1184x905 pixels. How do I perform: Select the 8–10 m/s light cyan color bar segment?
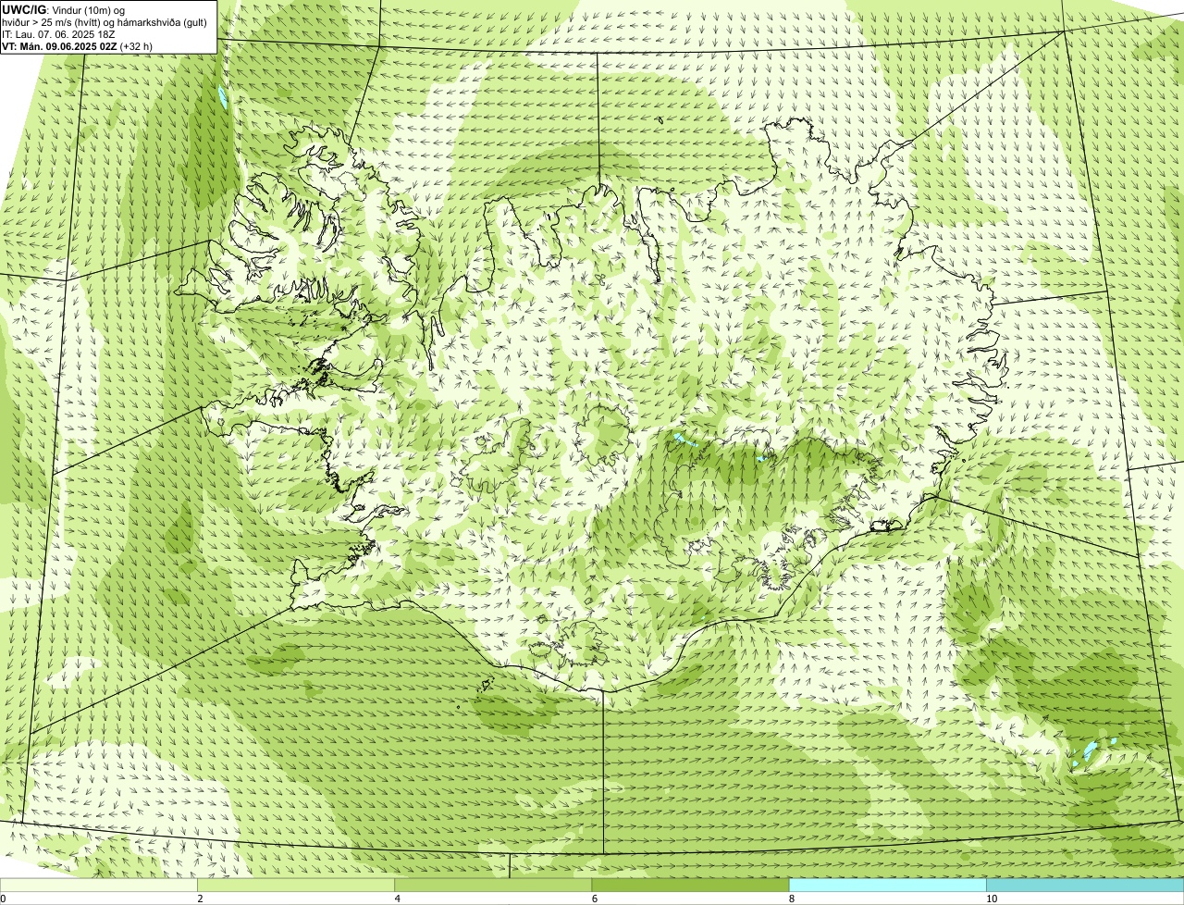(887, 885)
